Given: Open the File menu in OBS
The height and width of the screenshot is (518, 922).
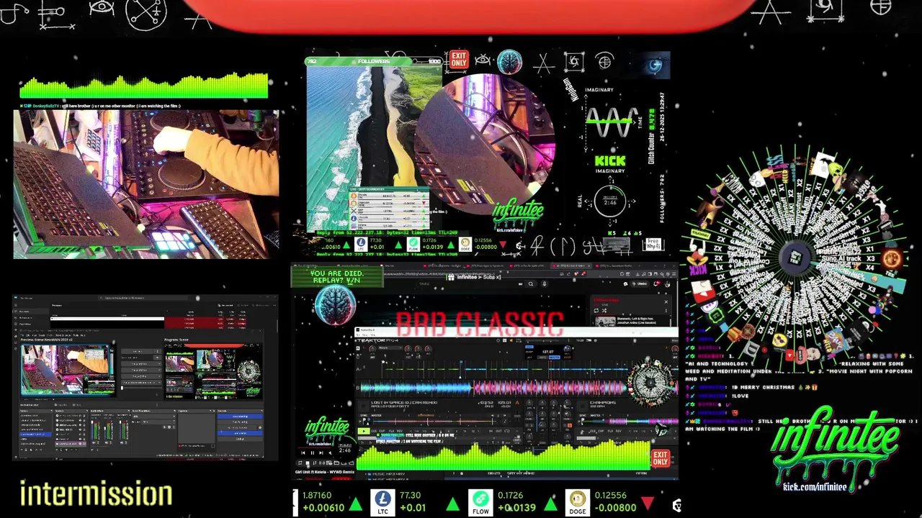Looking at the screenshot, I should coord(22,335).
